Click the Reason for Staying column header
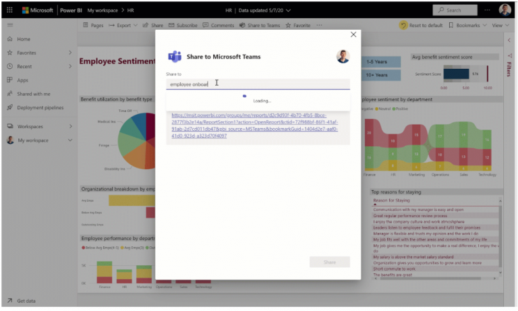This screenshot has width=518, height=311. point(391,200)
